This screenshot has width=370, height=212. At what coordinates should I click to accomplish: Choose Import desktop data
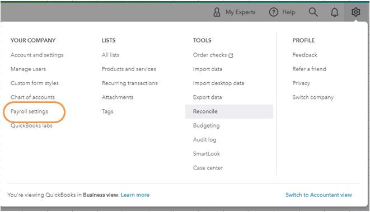click(218, 83)
